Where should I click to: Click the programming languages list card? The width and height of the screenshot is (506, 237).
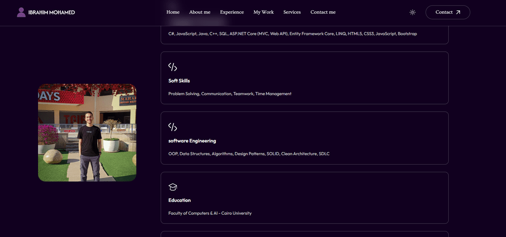click(x=304, y=34)
